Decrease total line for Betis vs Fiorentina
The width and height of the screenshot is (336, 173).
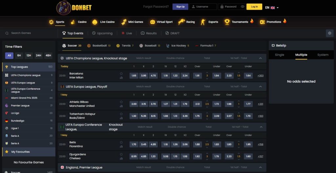(x=207, y=147)
